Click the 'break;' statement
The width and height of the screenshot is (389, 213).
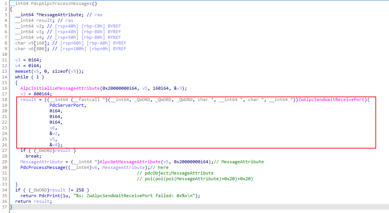tap(34, 156)
